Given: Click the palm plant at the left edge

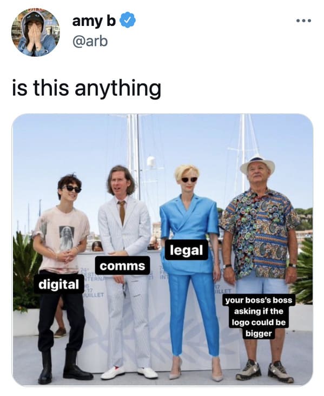Looking at the screenshot, I should point(24,272).
